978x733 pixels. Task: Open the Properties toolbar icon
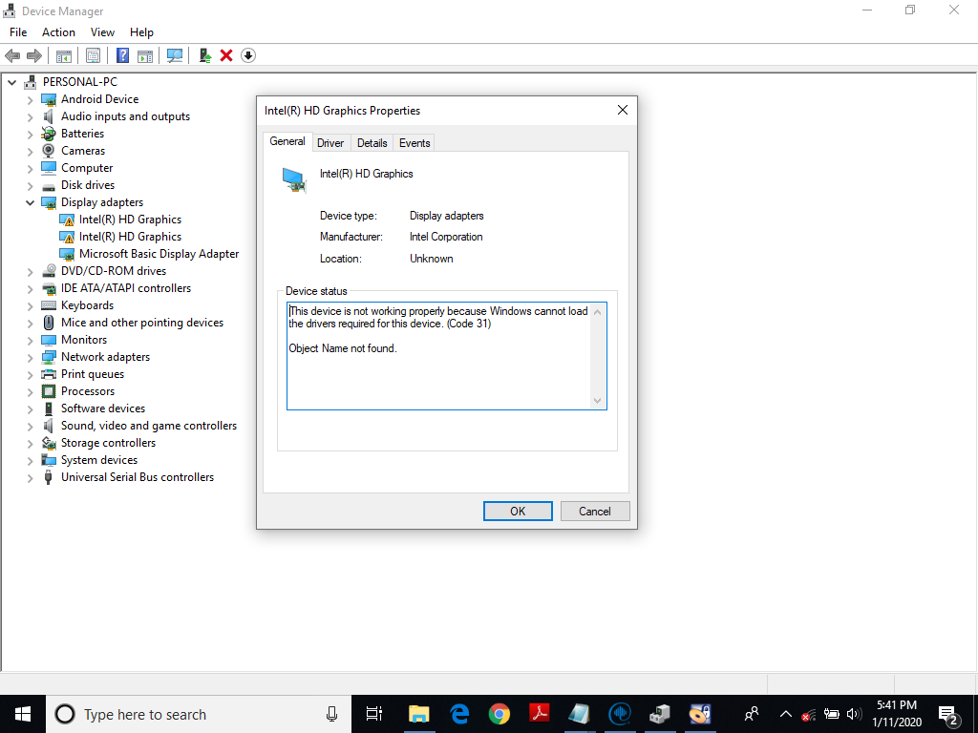(93, 56)
